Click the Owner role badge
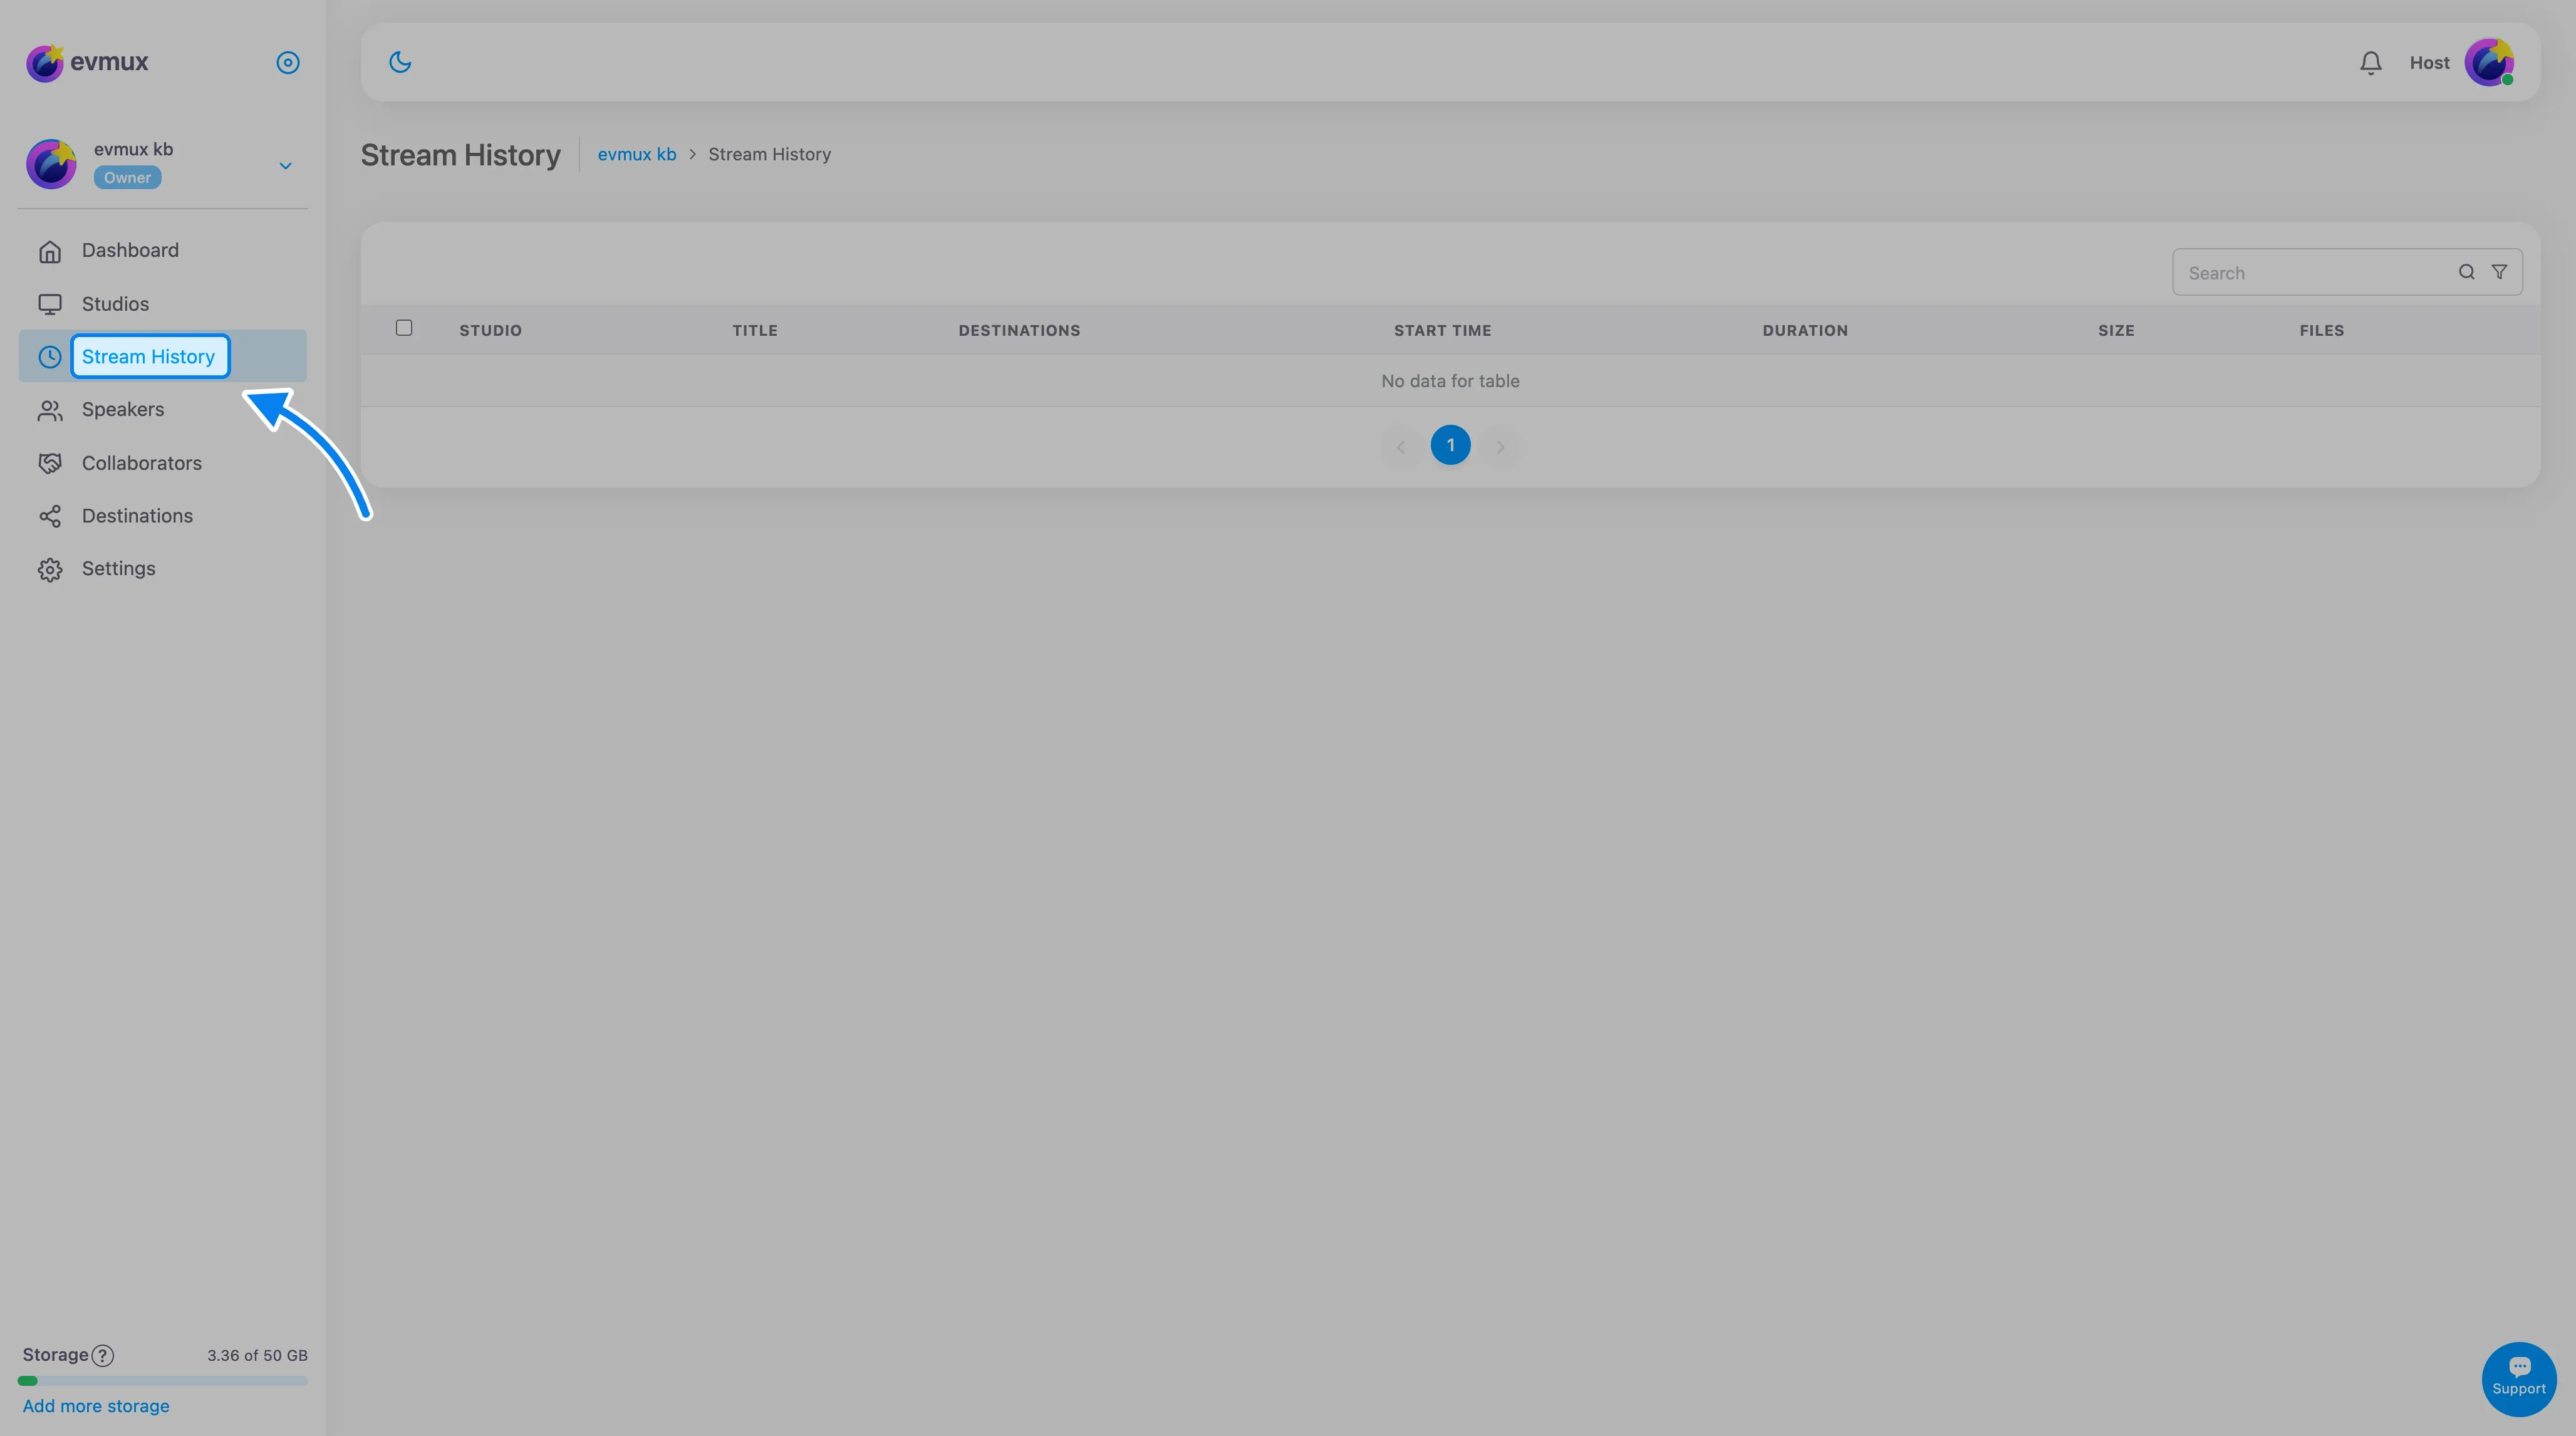 coord(127,177)
